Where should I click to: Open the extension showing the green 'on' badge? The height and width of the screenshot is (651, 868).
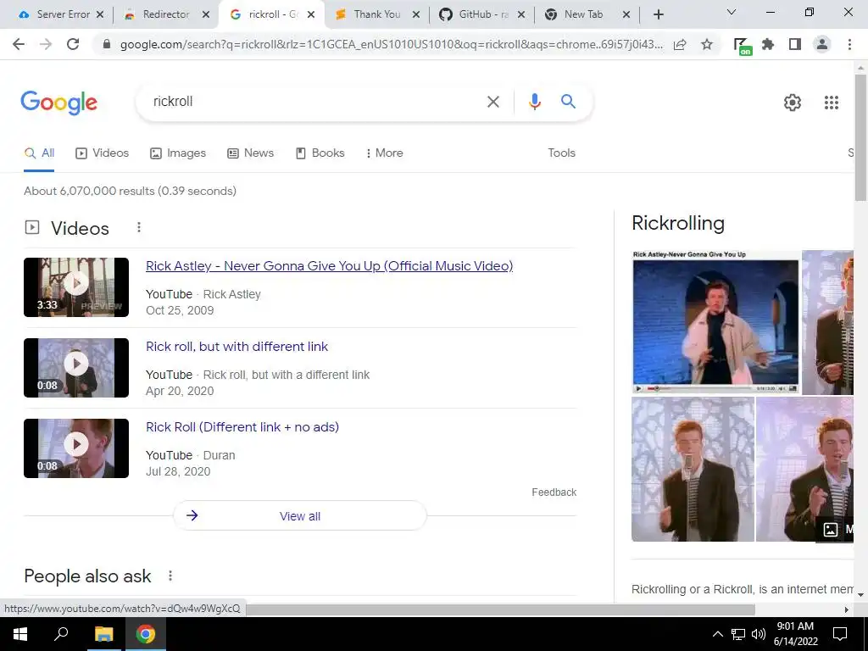(743, 46)
